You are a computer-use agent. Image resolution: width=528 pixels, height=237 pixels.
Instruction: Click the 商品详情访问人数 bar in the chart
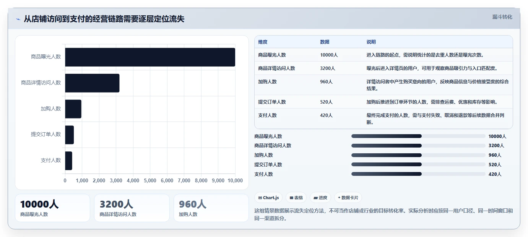[x=92, y=83]
